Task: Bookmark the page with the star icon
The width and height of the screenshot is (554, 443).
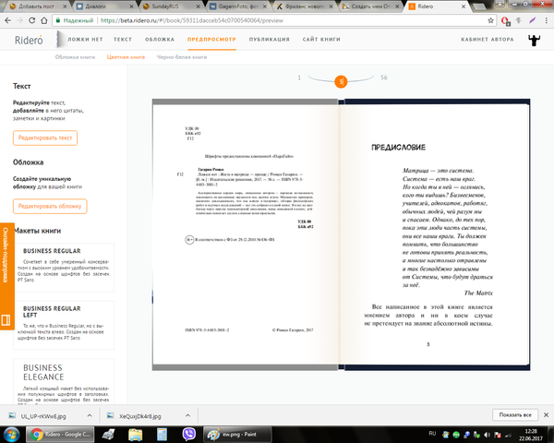Action: click(x=529, y=18)
